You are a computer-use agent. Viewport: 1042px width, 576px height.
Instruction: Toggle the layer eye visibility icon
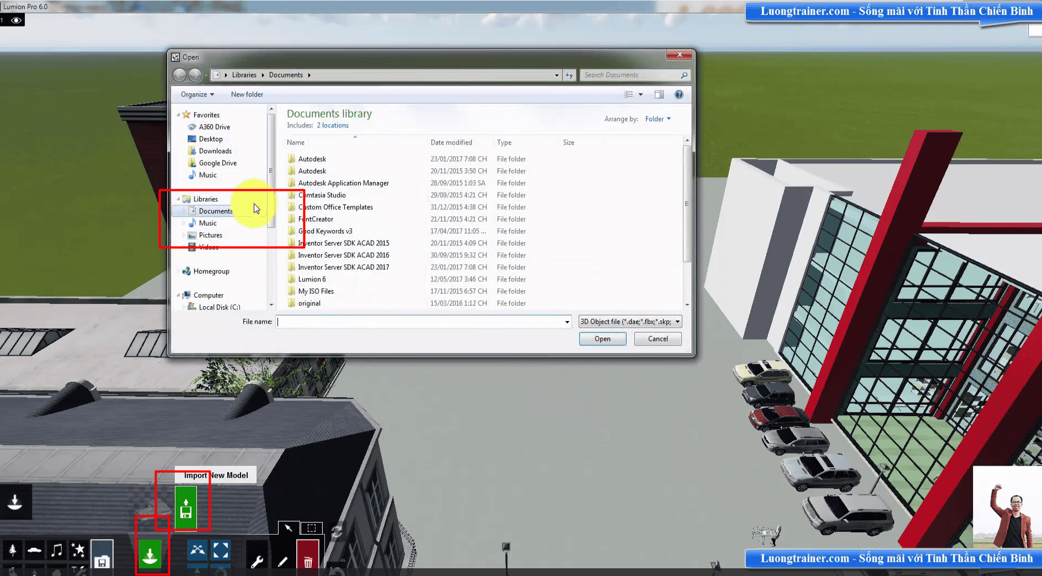point(17,20)
